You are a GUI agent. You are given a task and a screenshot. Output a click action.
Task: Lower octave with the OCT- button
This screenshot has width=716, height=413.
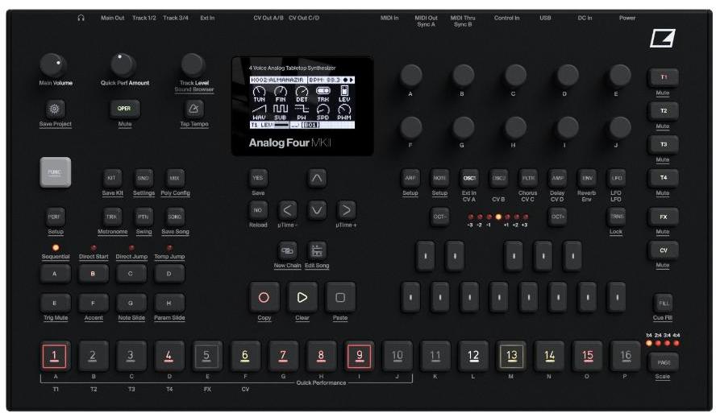(439, 217)
